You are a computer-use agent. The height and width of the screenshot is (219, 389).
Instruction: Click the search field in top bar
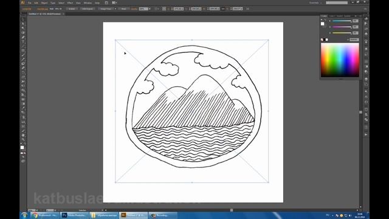[x=337, y=2]
